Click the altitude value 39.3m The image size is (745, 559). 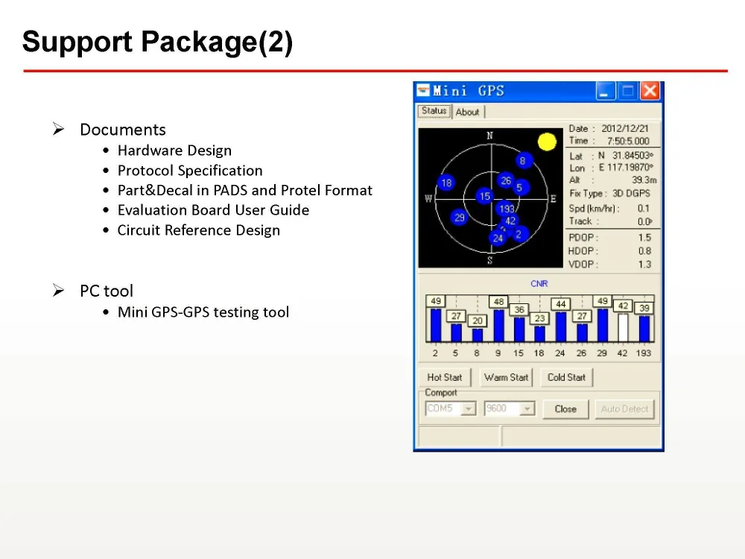click(x=644, y=180)
